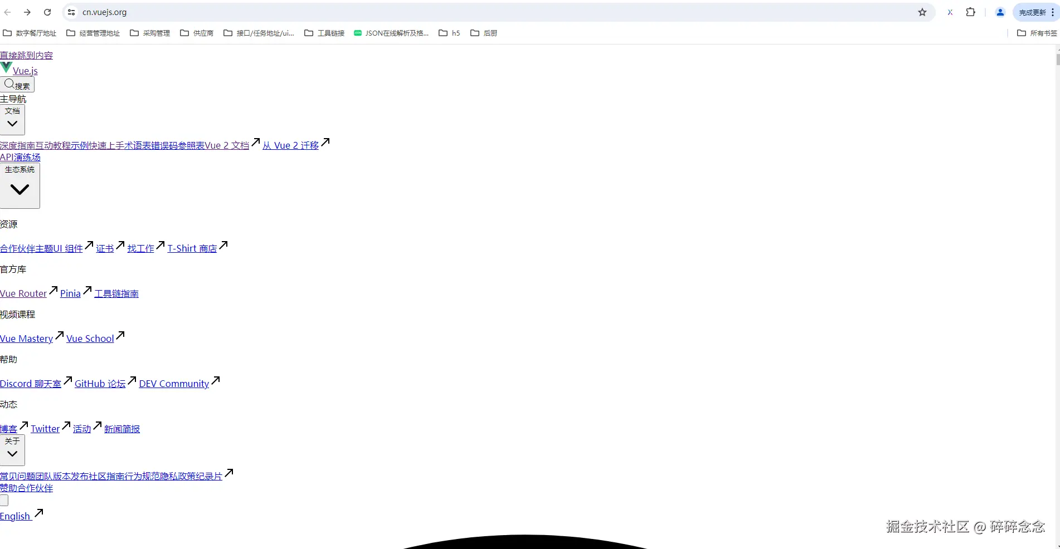Open the Vue Router link

coord(23,293)
